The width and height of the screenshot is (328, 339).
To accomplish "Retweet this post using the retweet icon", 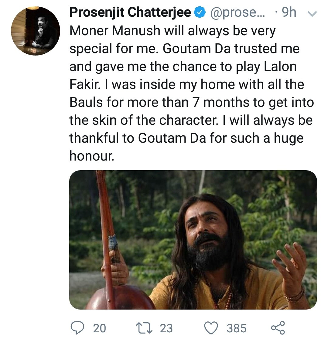I will 144,328.
